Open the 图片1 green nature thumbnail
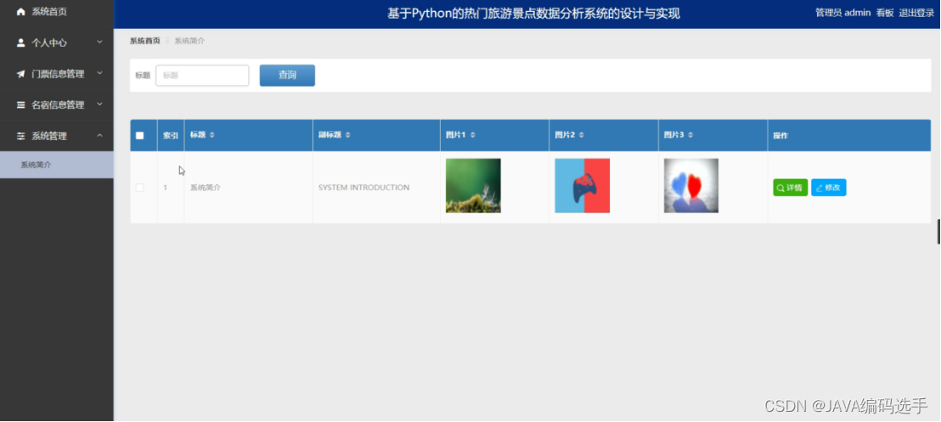The width and height of the screenshot is (941, 422). [x=473, y=185]
